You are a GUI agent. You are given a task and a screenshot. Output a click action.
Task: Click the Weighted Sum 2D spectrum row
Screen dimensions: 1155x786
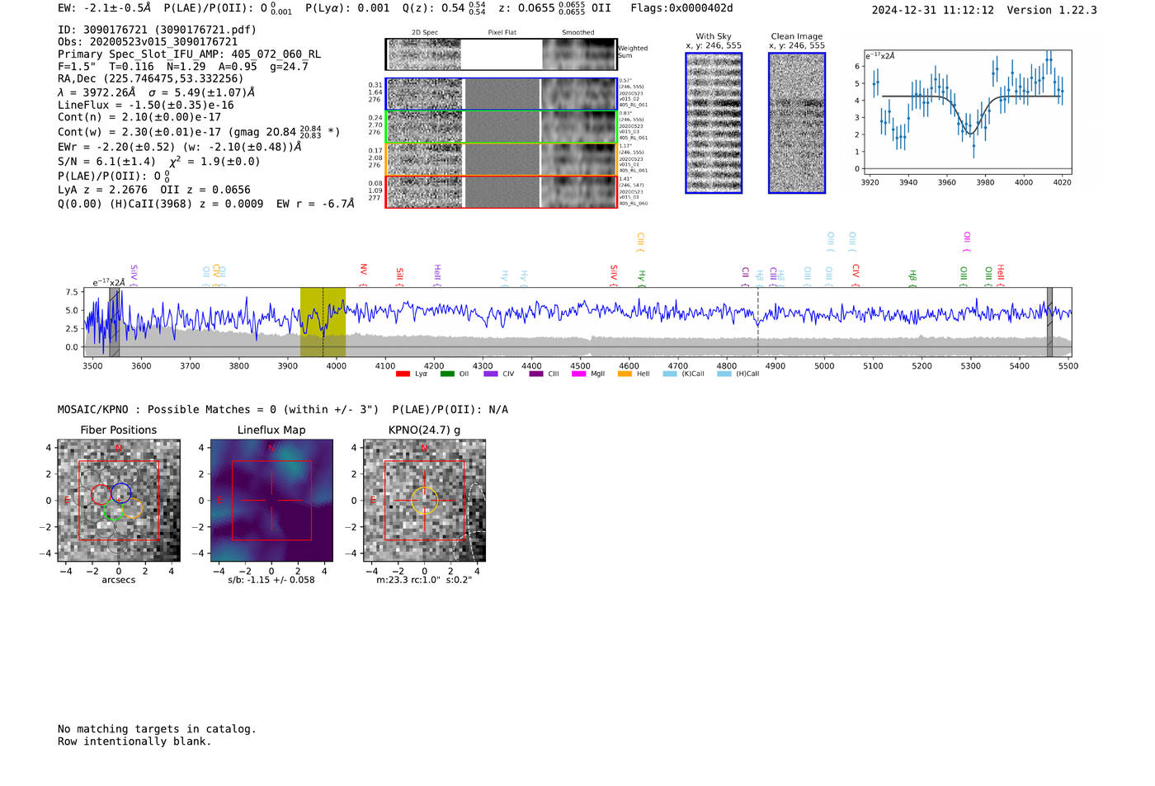tap(501, 54)
